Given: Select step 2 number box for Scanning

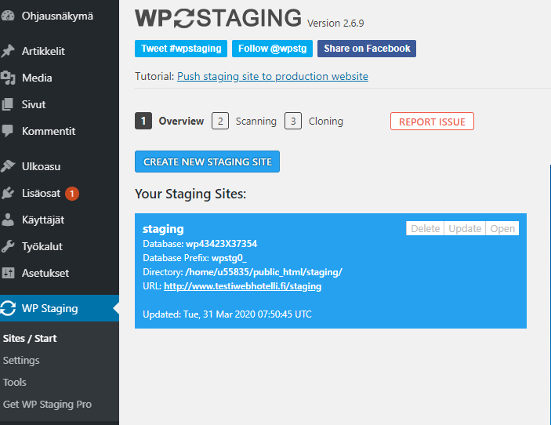Looking at the screenshot, I should pos(220,121).
